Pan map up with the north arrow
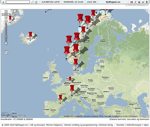The image size is (150, 127). [6, 12]
